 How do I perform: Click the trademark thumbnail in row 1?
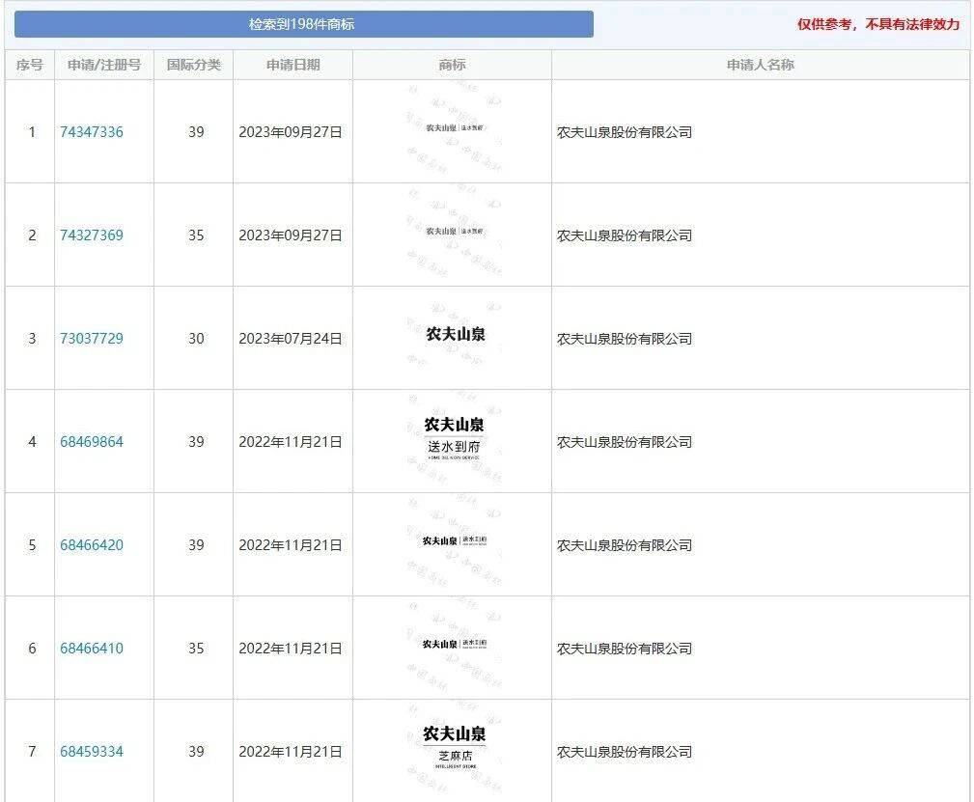tap(455, 128)
